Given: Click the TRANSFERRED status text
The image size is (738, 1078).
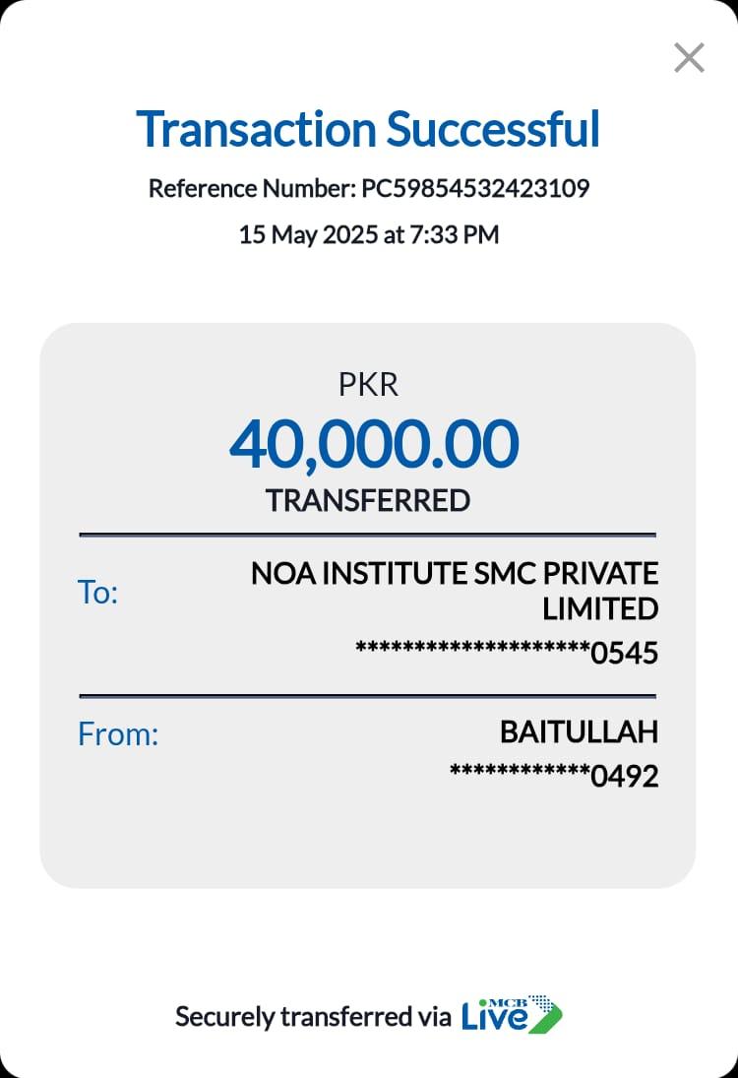Looking at the screenshot, I should [368, 500].
